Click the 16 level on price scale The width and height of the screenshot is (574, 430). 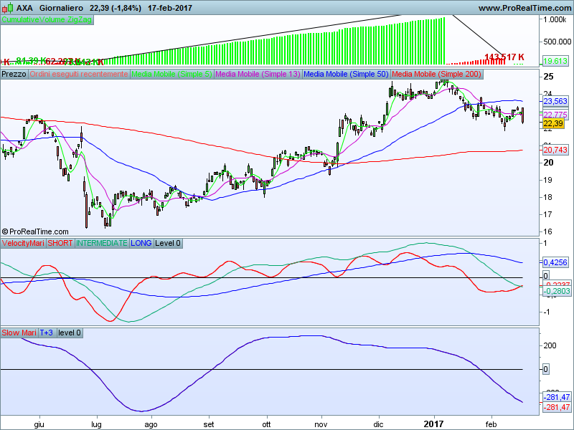pos(548,231)
